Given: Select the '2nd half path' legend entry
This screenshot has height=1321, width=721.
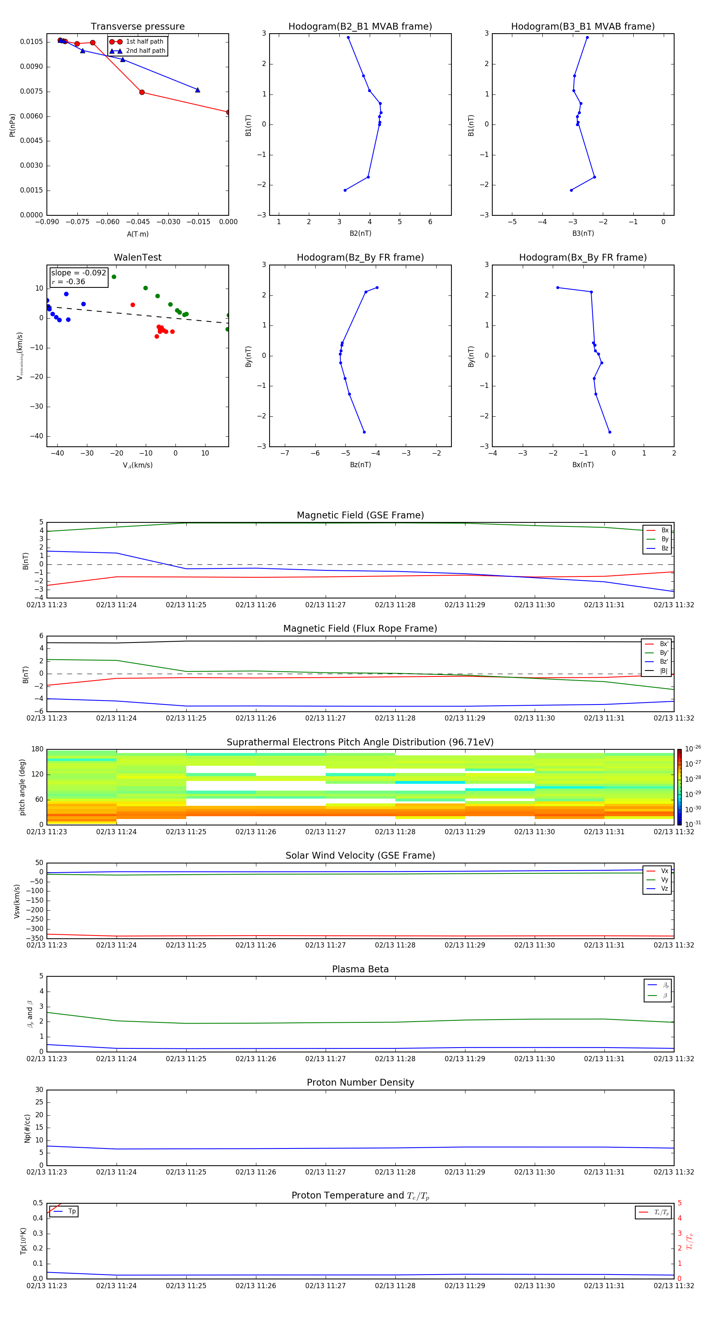Looking at the screenshot, I should click(x=137, y=51).
